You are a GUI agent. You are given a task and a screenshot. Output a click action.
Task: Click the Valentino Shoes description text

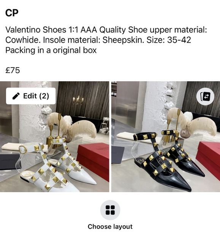[106, 40]
